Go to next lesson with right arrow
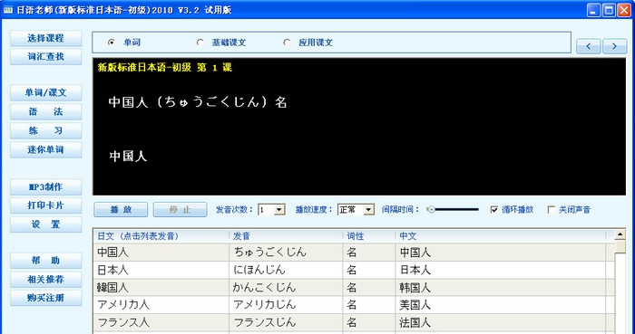Image resolution: width=635 pixels, height=334 pixels. tap(615, 46)
